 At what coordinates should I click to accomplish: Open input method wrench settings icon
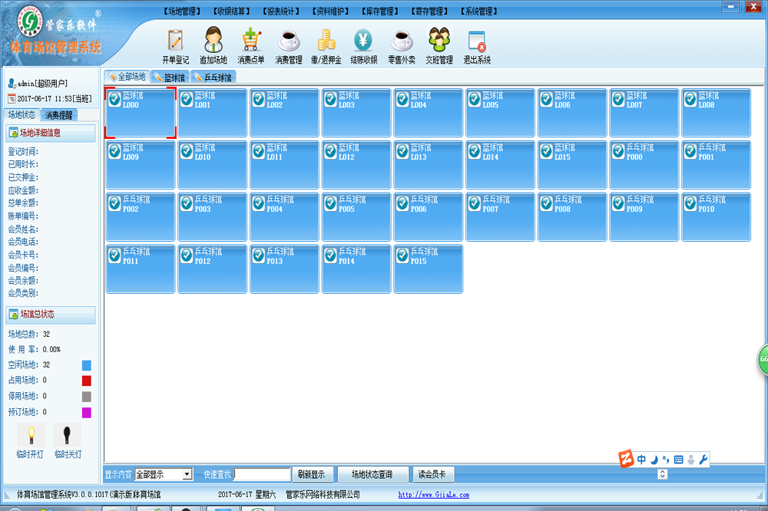[703, 459]
